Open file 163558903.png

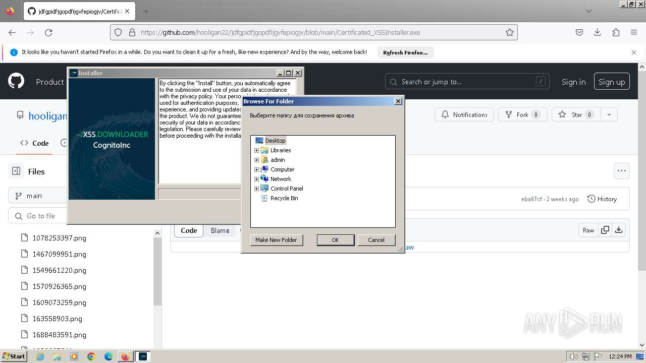coord(57,319)
